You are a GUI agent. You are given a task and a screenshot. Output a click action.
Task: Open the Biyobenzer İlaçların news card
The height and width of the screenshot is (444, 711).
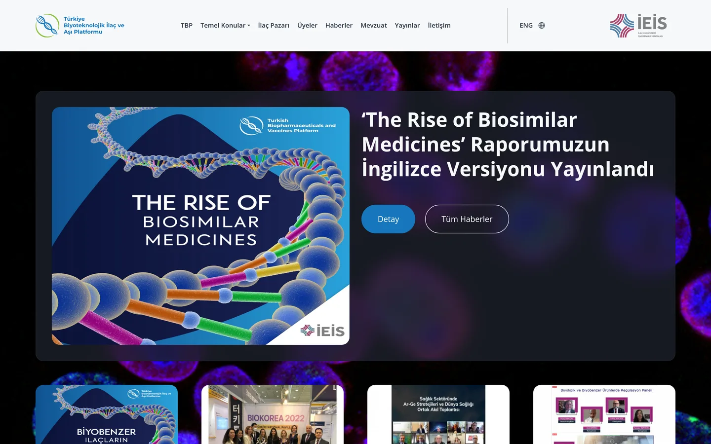[x=107, y=414]
